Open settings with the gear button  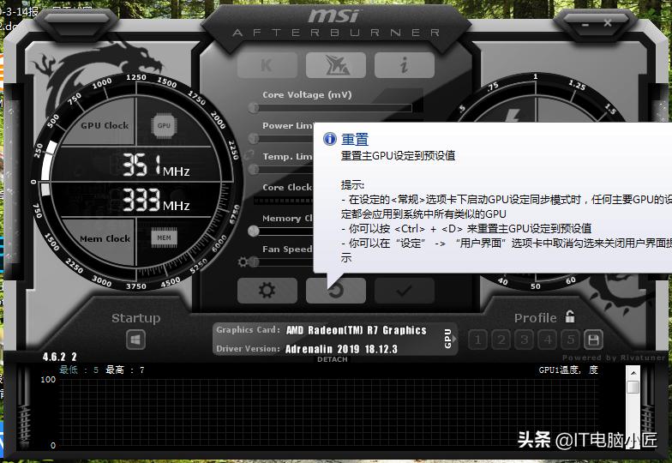click(x=267, y=290)
